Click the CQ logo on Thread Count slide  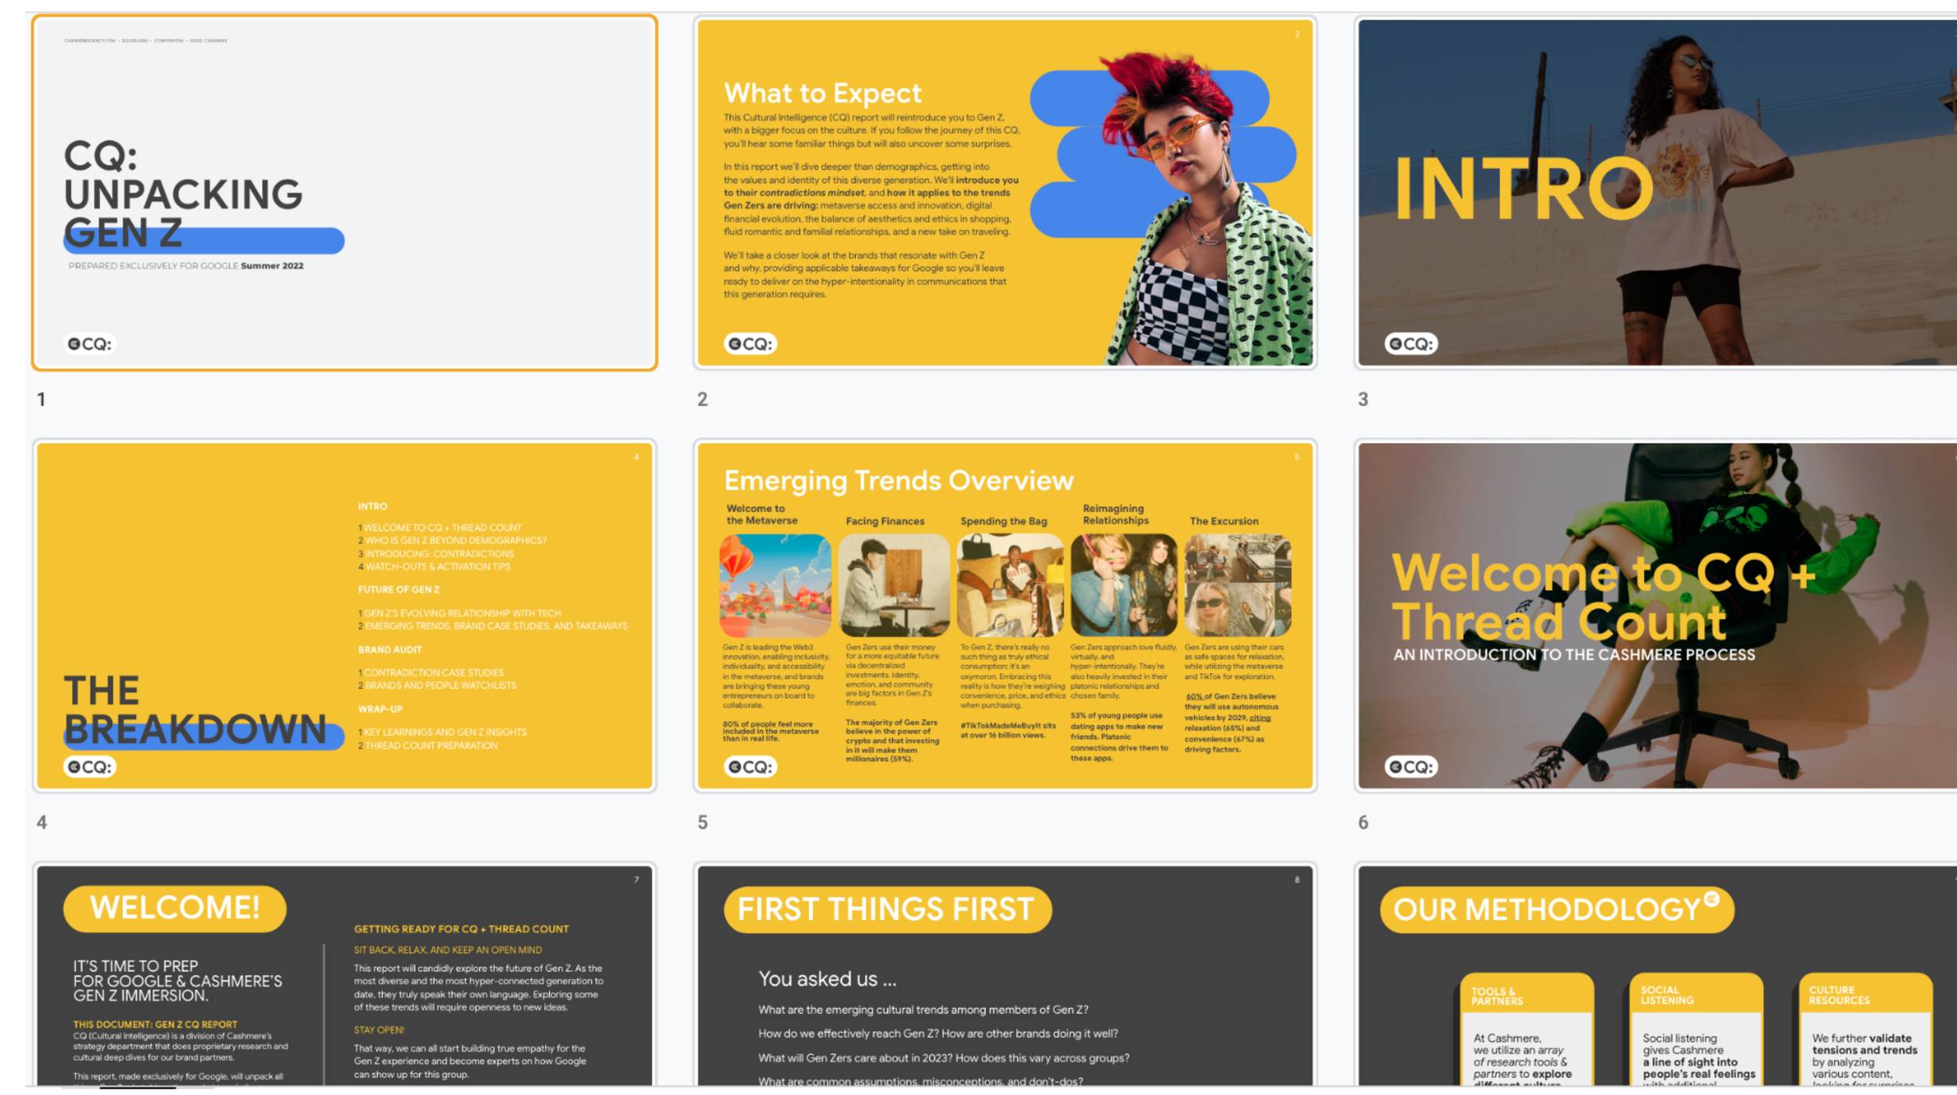coord(1411,766)
